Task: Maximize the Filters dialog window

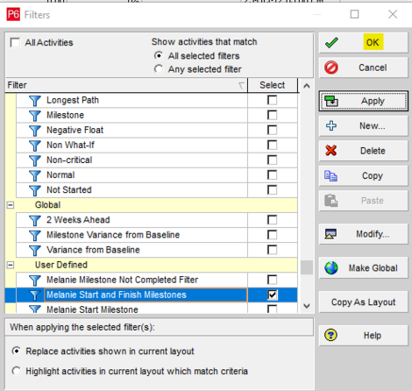Action: (354, 14)
